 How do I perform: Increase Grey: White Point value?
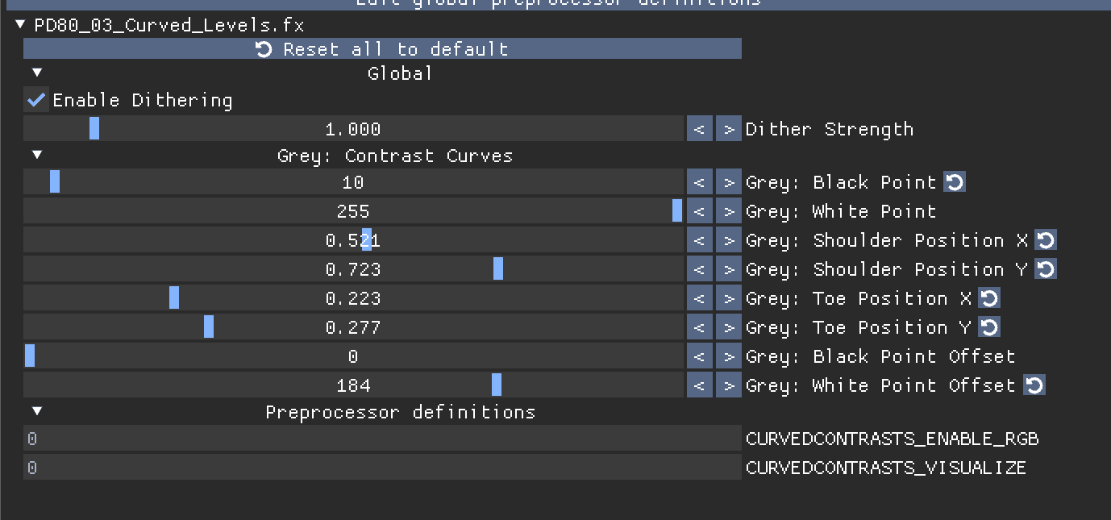click(729, 211)
